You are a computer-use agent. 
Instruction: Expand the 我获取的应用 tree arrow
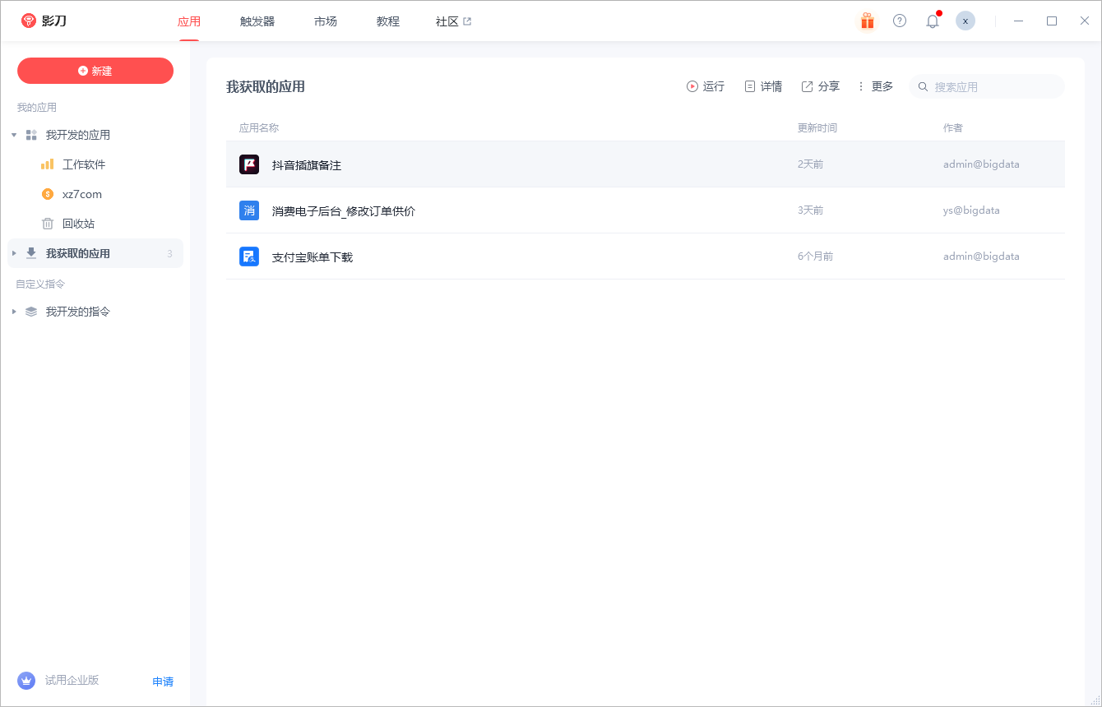tap(14, 253)
